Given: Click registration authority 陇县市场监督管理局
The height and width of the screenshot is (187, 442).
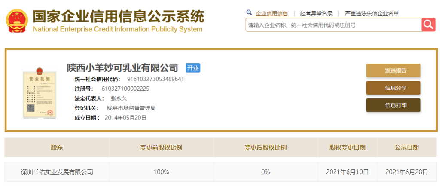Looking at the screenshot, I should (x=131, y=108).
